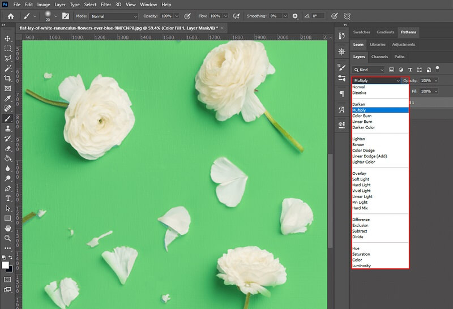Select the Crop tool
453x309 pixels.
pyautogui.click(x=8, y=78)
